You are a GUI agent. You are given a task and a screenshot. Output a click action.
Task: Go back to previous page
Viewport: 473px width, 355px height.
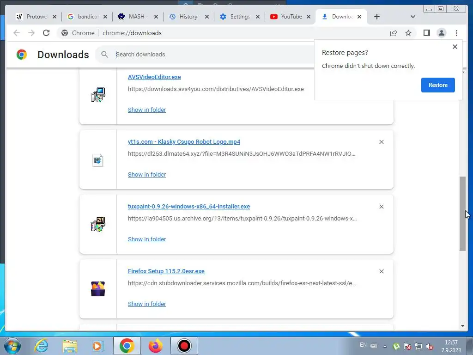pos(17,33)
